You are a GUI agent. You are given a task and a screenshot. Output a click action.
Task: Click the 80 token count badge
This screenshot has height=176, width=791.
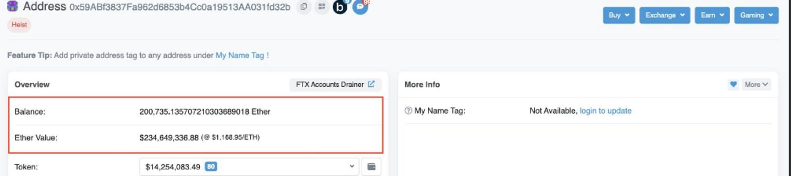coord(211,167)
